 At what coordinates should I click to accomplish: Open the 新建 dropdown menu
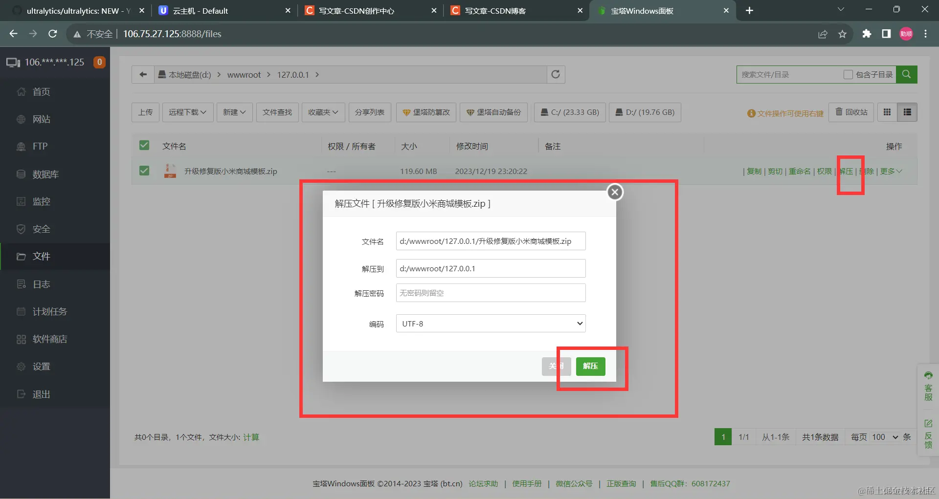point(234,112)
